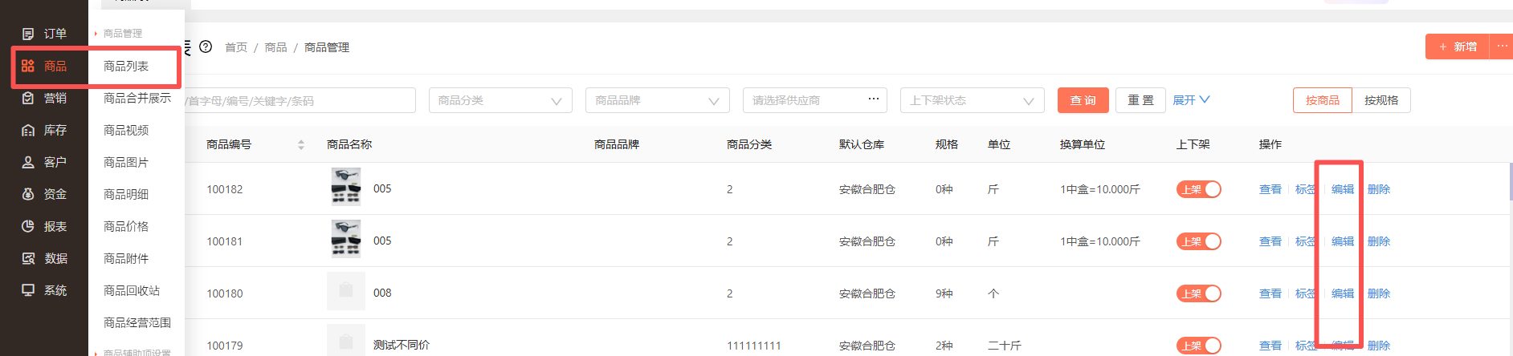
Task: Expand more filters with 展开
Action: click(1191, 100)
